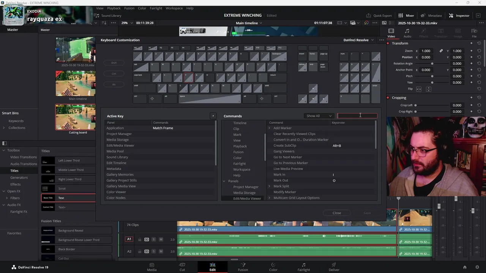Open the Mixer panel
Screen dimensions: 486x273
tap(406, 16)
